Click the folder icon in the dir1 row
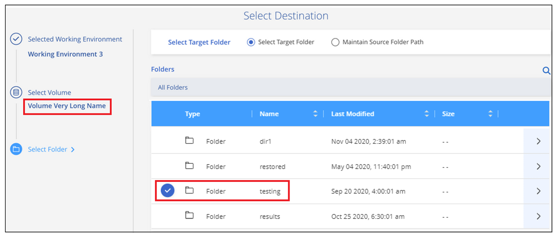This screenshot has height=237, width=556. pos(189,141)
